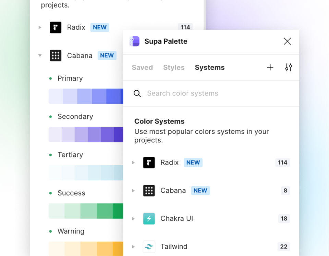
Task: Open the sliders settings icon
Action: 289,67
